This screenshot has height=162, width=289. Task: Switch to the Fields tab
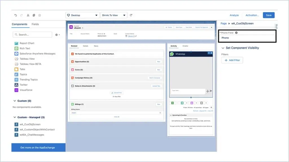point(35,24)
